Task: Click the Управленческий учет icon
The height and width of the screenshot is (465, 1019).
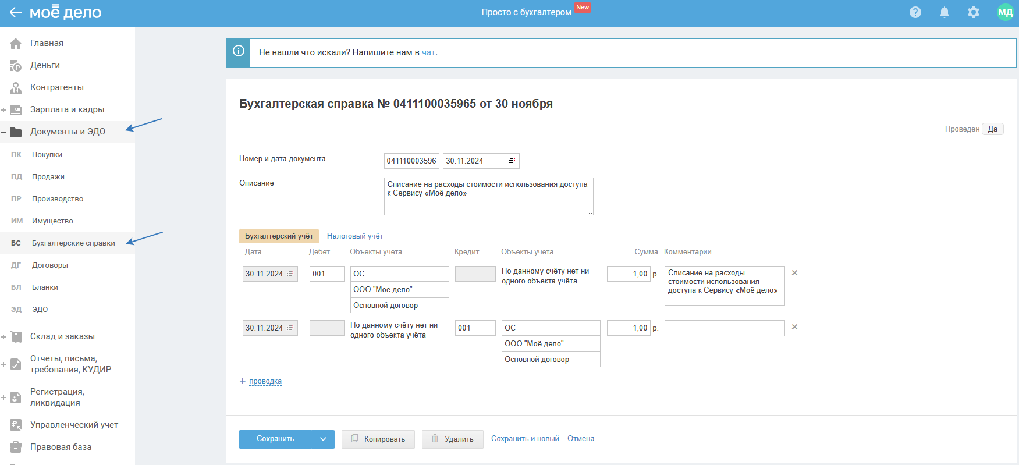Action: 16,425
